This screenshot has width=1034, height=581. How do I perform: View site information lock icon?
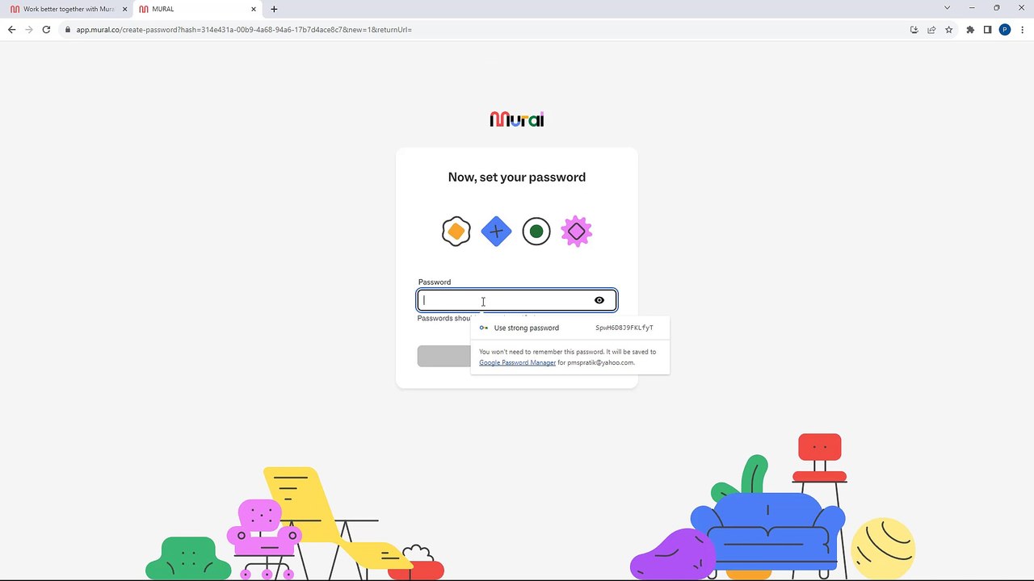click(68, 30)
